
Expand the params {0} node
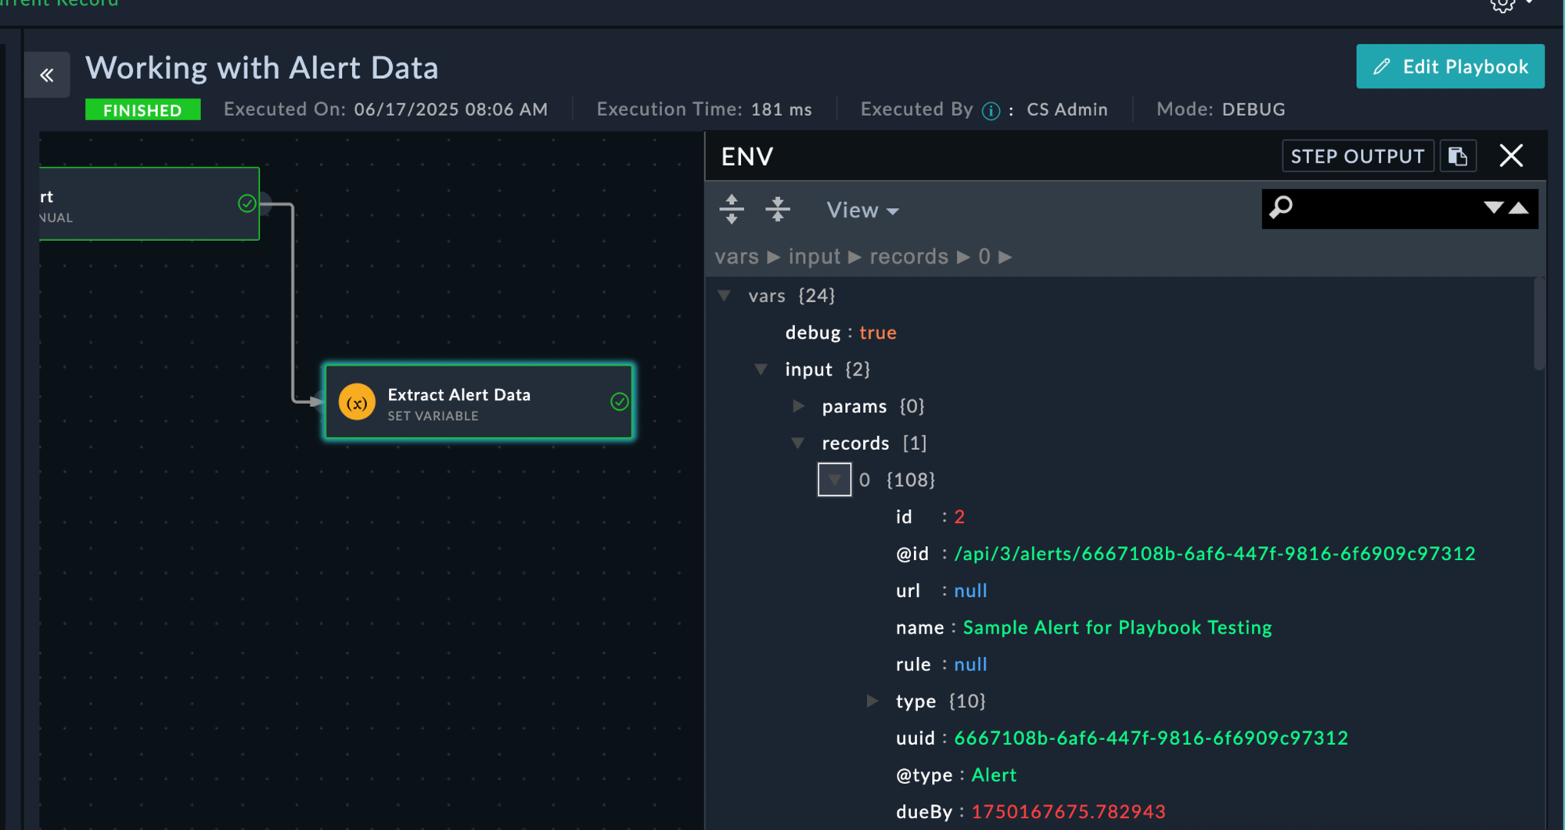(x=798, y=406)
